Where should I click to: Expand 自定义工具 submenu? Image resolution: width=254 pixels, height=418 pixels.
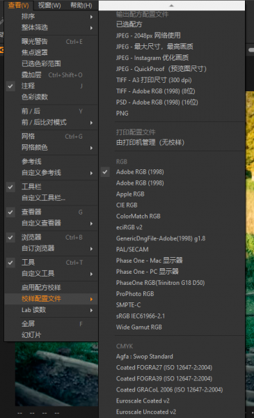[51, 274]
